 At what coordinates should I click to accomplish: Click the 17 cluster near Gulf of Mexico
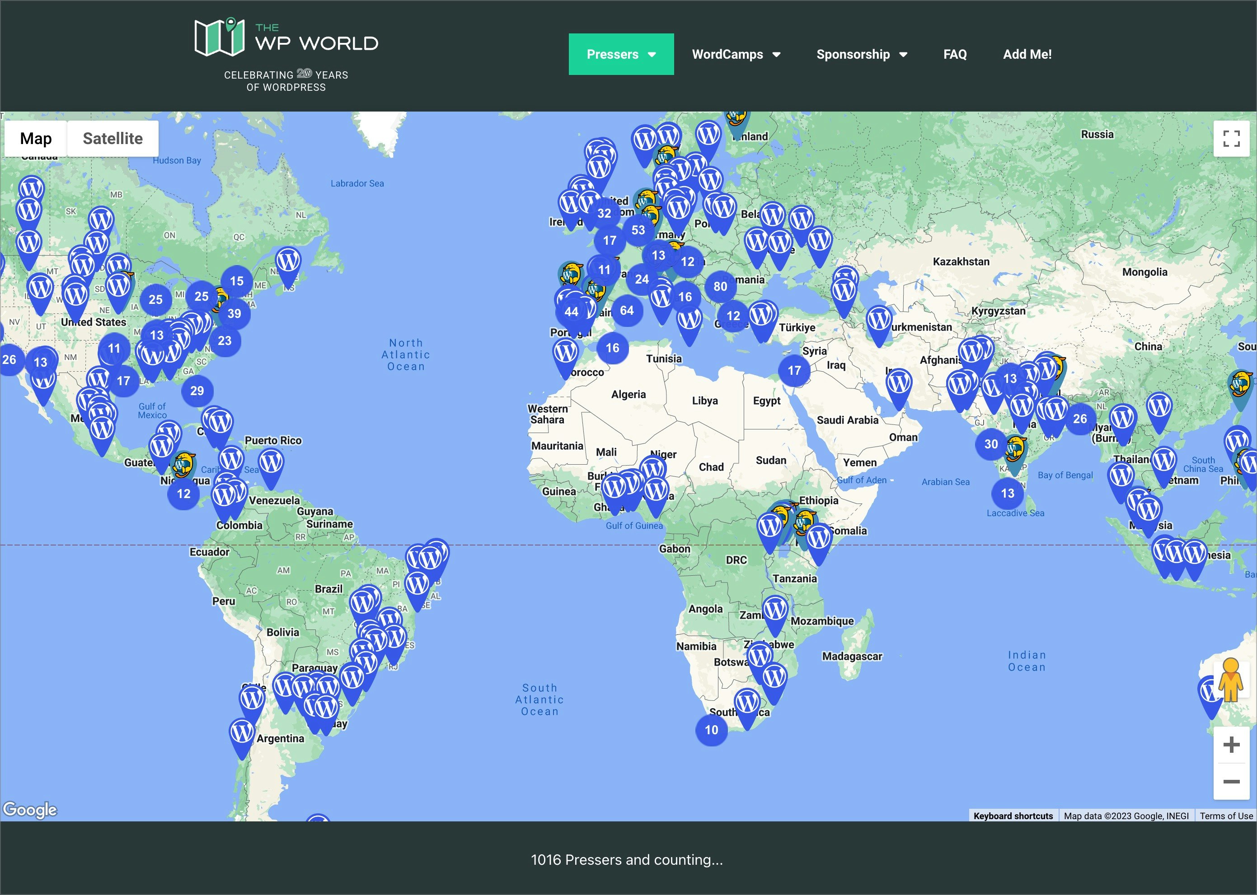(x=123, y=381)
